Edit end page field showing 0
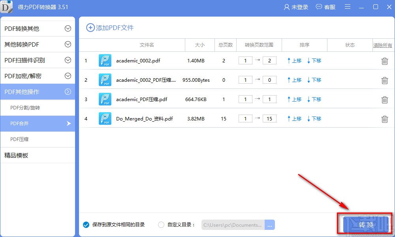The image size is (395, 237). 269,80
